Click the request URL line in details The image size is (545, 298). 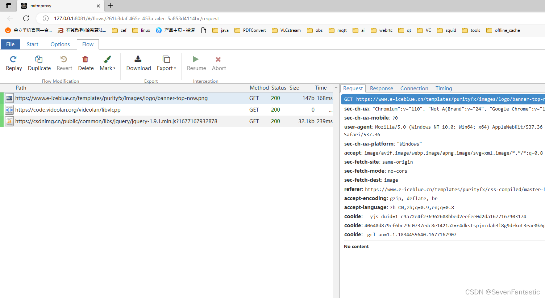tap(443, 99)
